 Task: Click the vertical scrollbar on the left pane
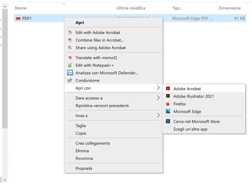5,67
